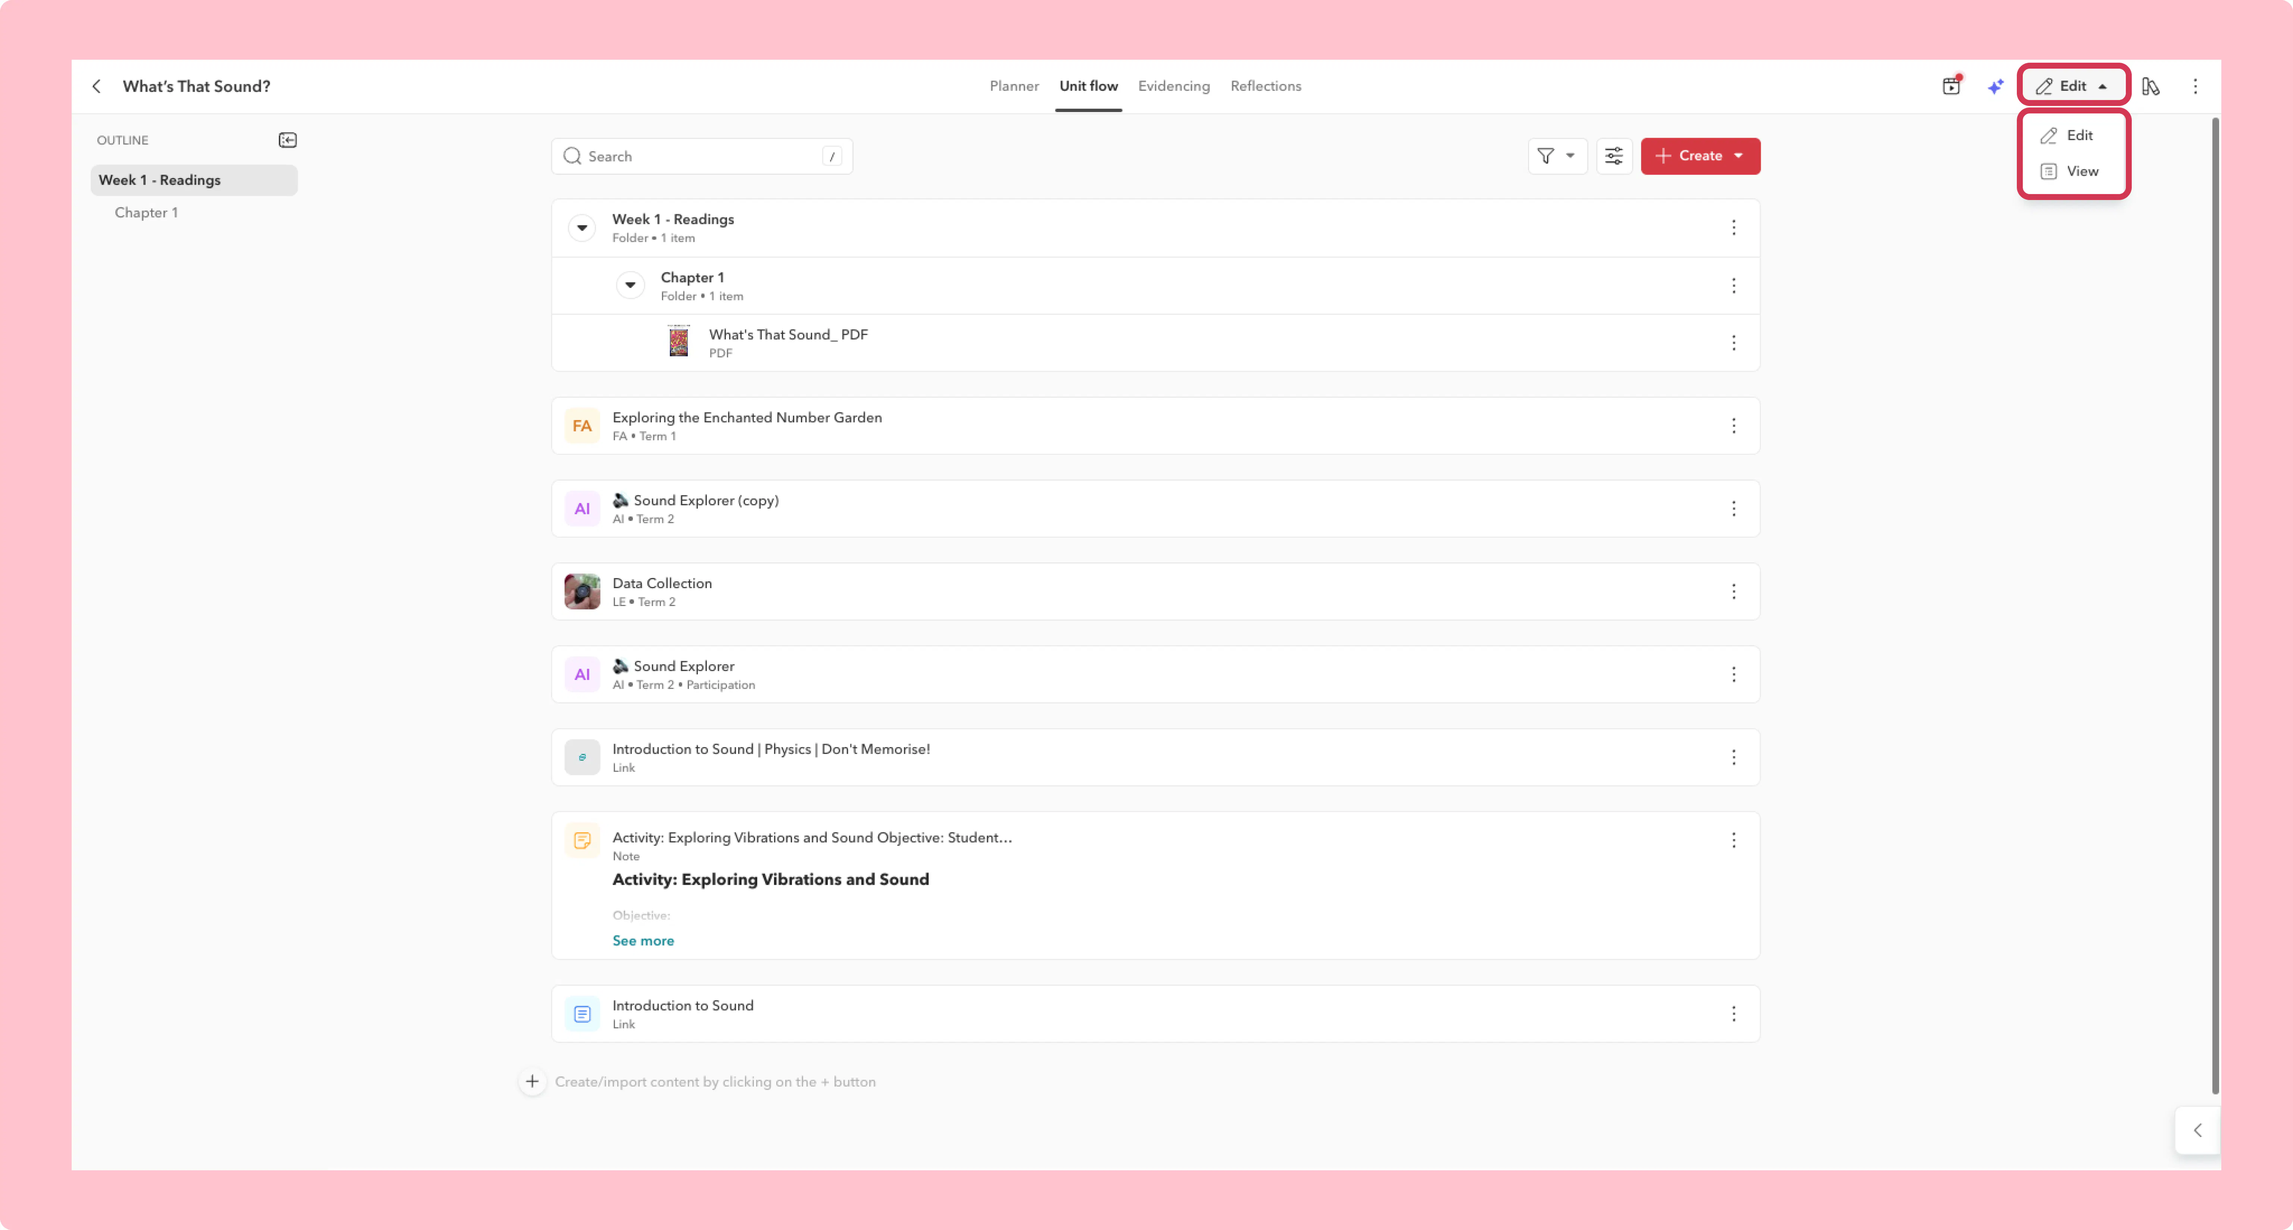Click the AI badge of Sound Explorer Participation
Image resolution: width=2293 pixels, height=1230 pixels.
(582, 675)
